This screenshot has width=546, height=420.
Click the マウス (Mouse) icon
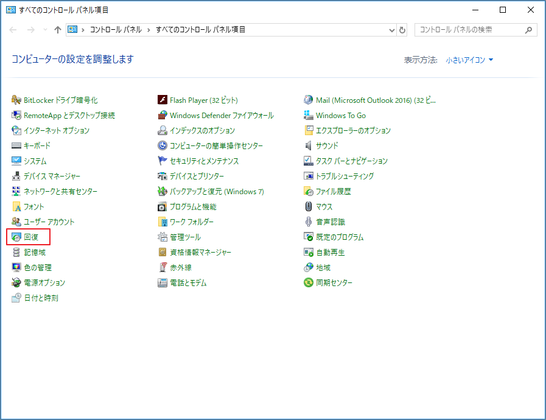coord(309,207)
